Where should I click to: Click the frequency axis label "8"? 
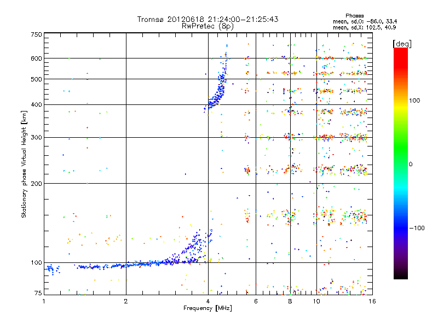290,301
